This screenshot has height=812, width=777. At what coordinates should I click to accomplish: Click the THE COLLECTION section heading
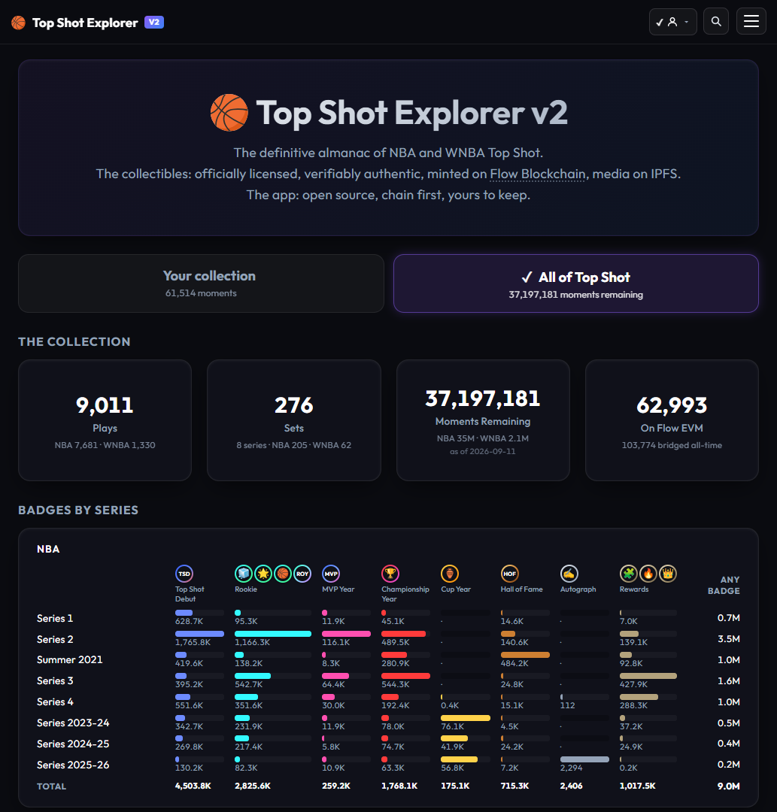[x=74, y=342]
